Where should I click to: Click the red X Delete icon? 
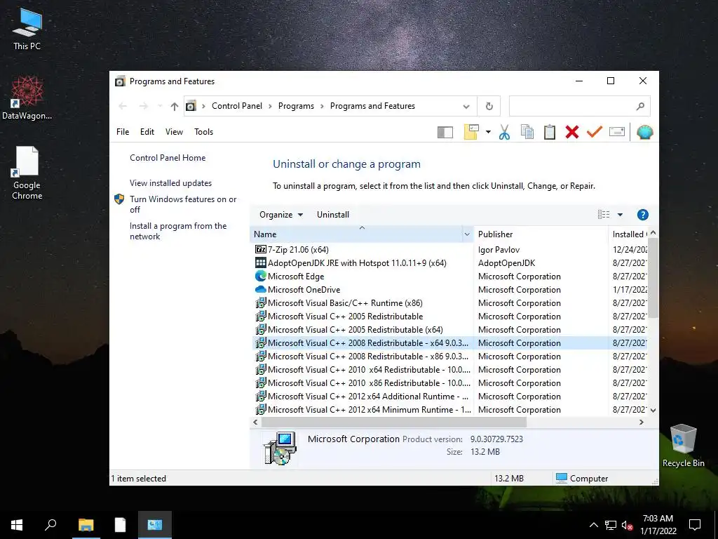pos(572,132)
